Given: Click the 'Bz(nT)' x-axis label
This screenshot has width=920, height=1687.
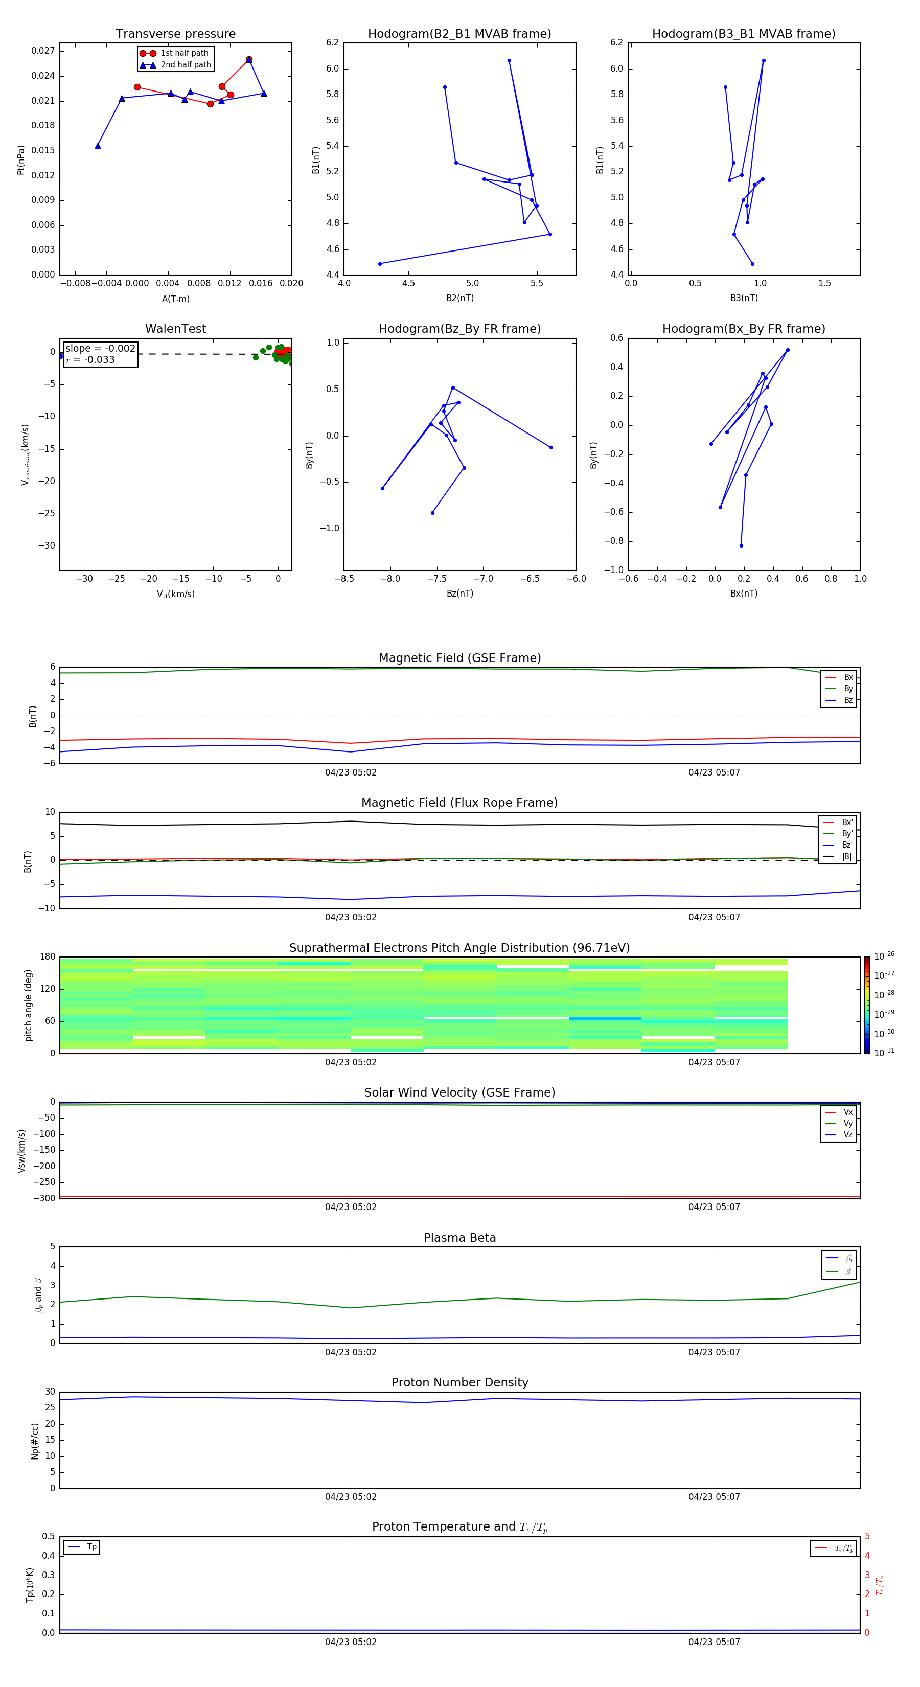Looking at the screenshot, I should [459, 594].
